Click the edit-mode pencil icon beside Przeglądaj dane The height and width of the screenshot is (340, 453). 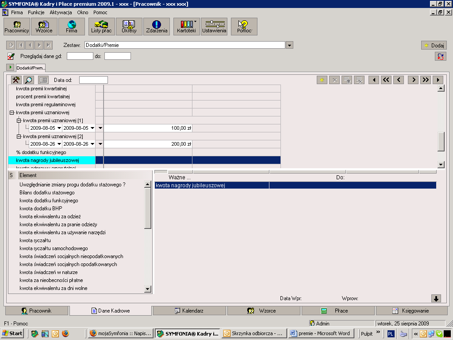pyautogui.click(x=11, y=56)
